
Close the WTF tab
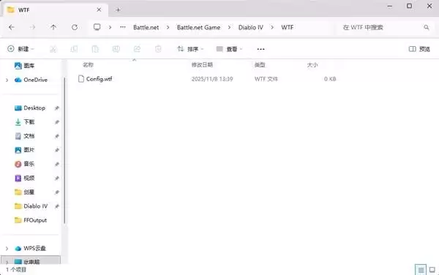[x=99, y=10]
